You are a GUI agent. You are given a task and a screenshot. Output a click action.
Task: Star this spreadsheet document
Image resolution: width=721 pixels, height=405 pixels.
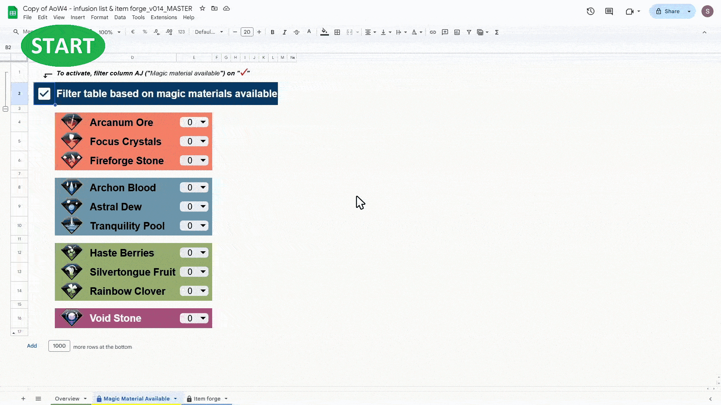pyautogui.click(x=202, y=8)
